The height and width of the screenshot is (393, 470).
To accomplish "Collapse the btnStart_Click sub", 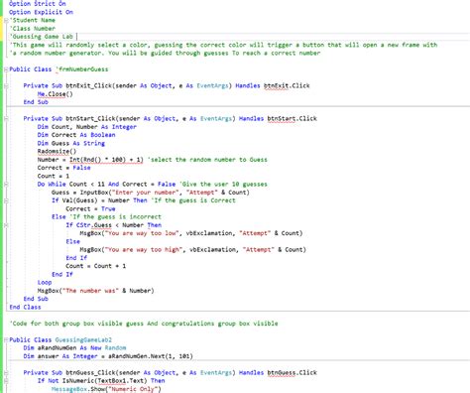I will pyautogui.click(x=6, y=118).
